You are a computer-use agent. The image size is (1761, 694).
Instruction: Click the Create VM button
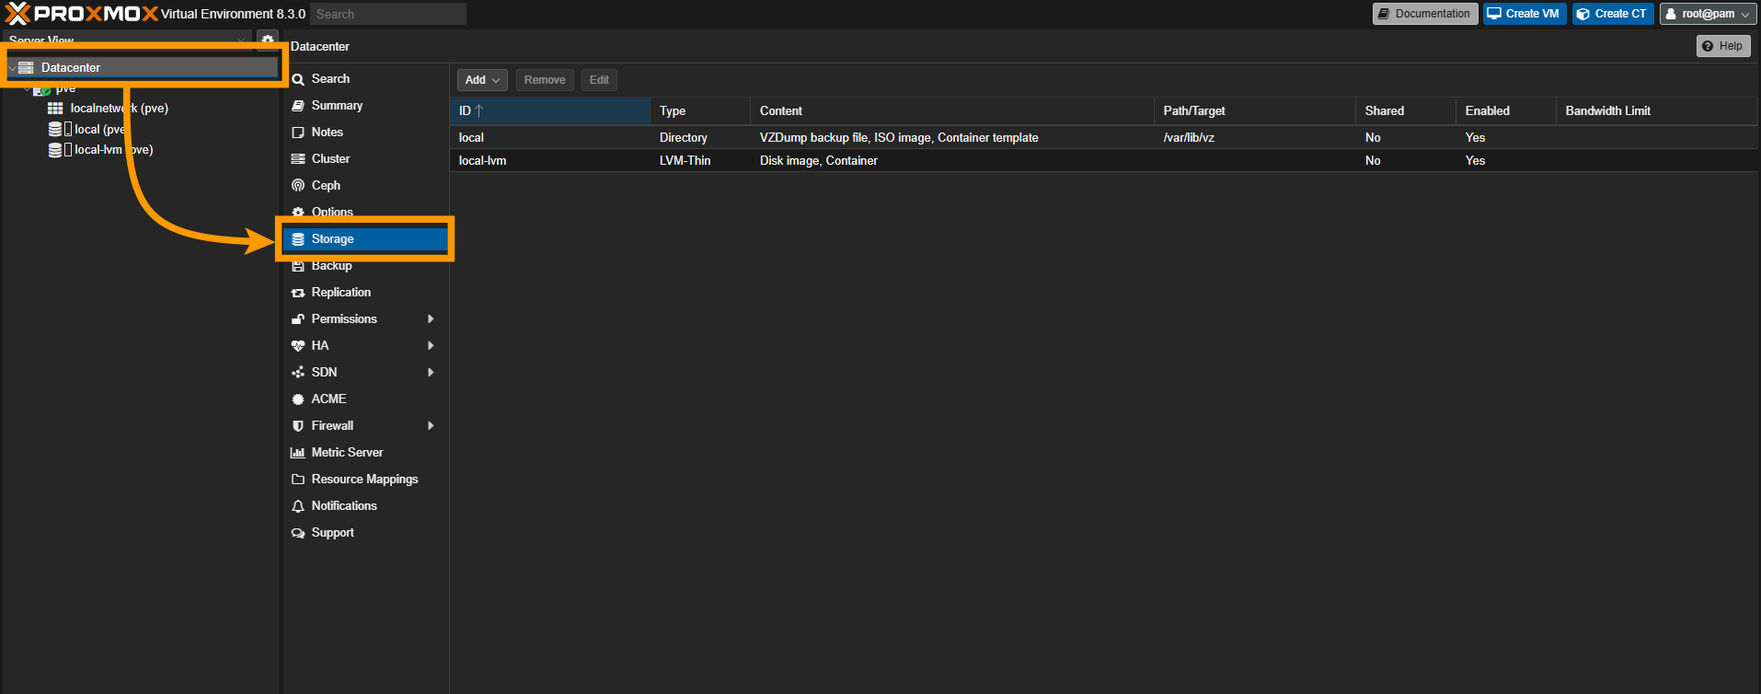tap(1525, 14)
